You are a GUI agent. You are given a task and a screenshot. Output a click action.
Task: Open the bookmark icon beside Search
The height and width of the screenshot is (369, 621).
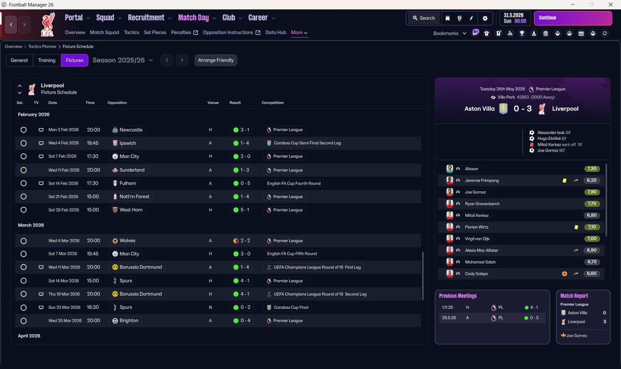447,18
